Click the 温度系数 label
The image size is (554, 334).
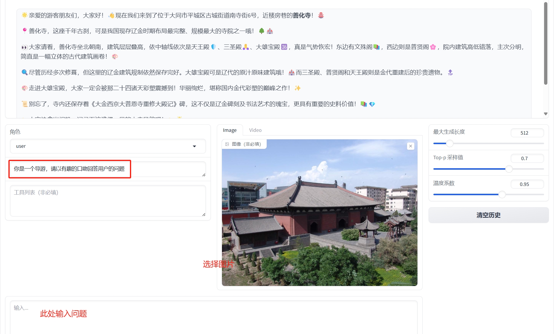point(444,183)
